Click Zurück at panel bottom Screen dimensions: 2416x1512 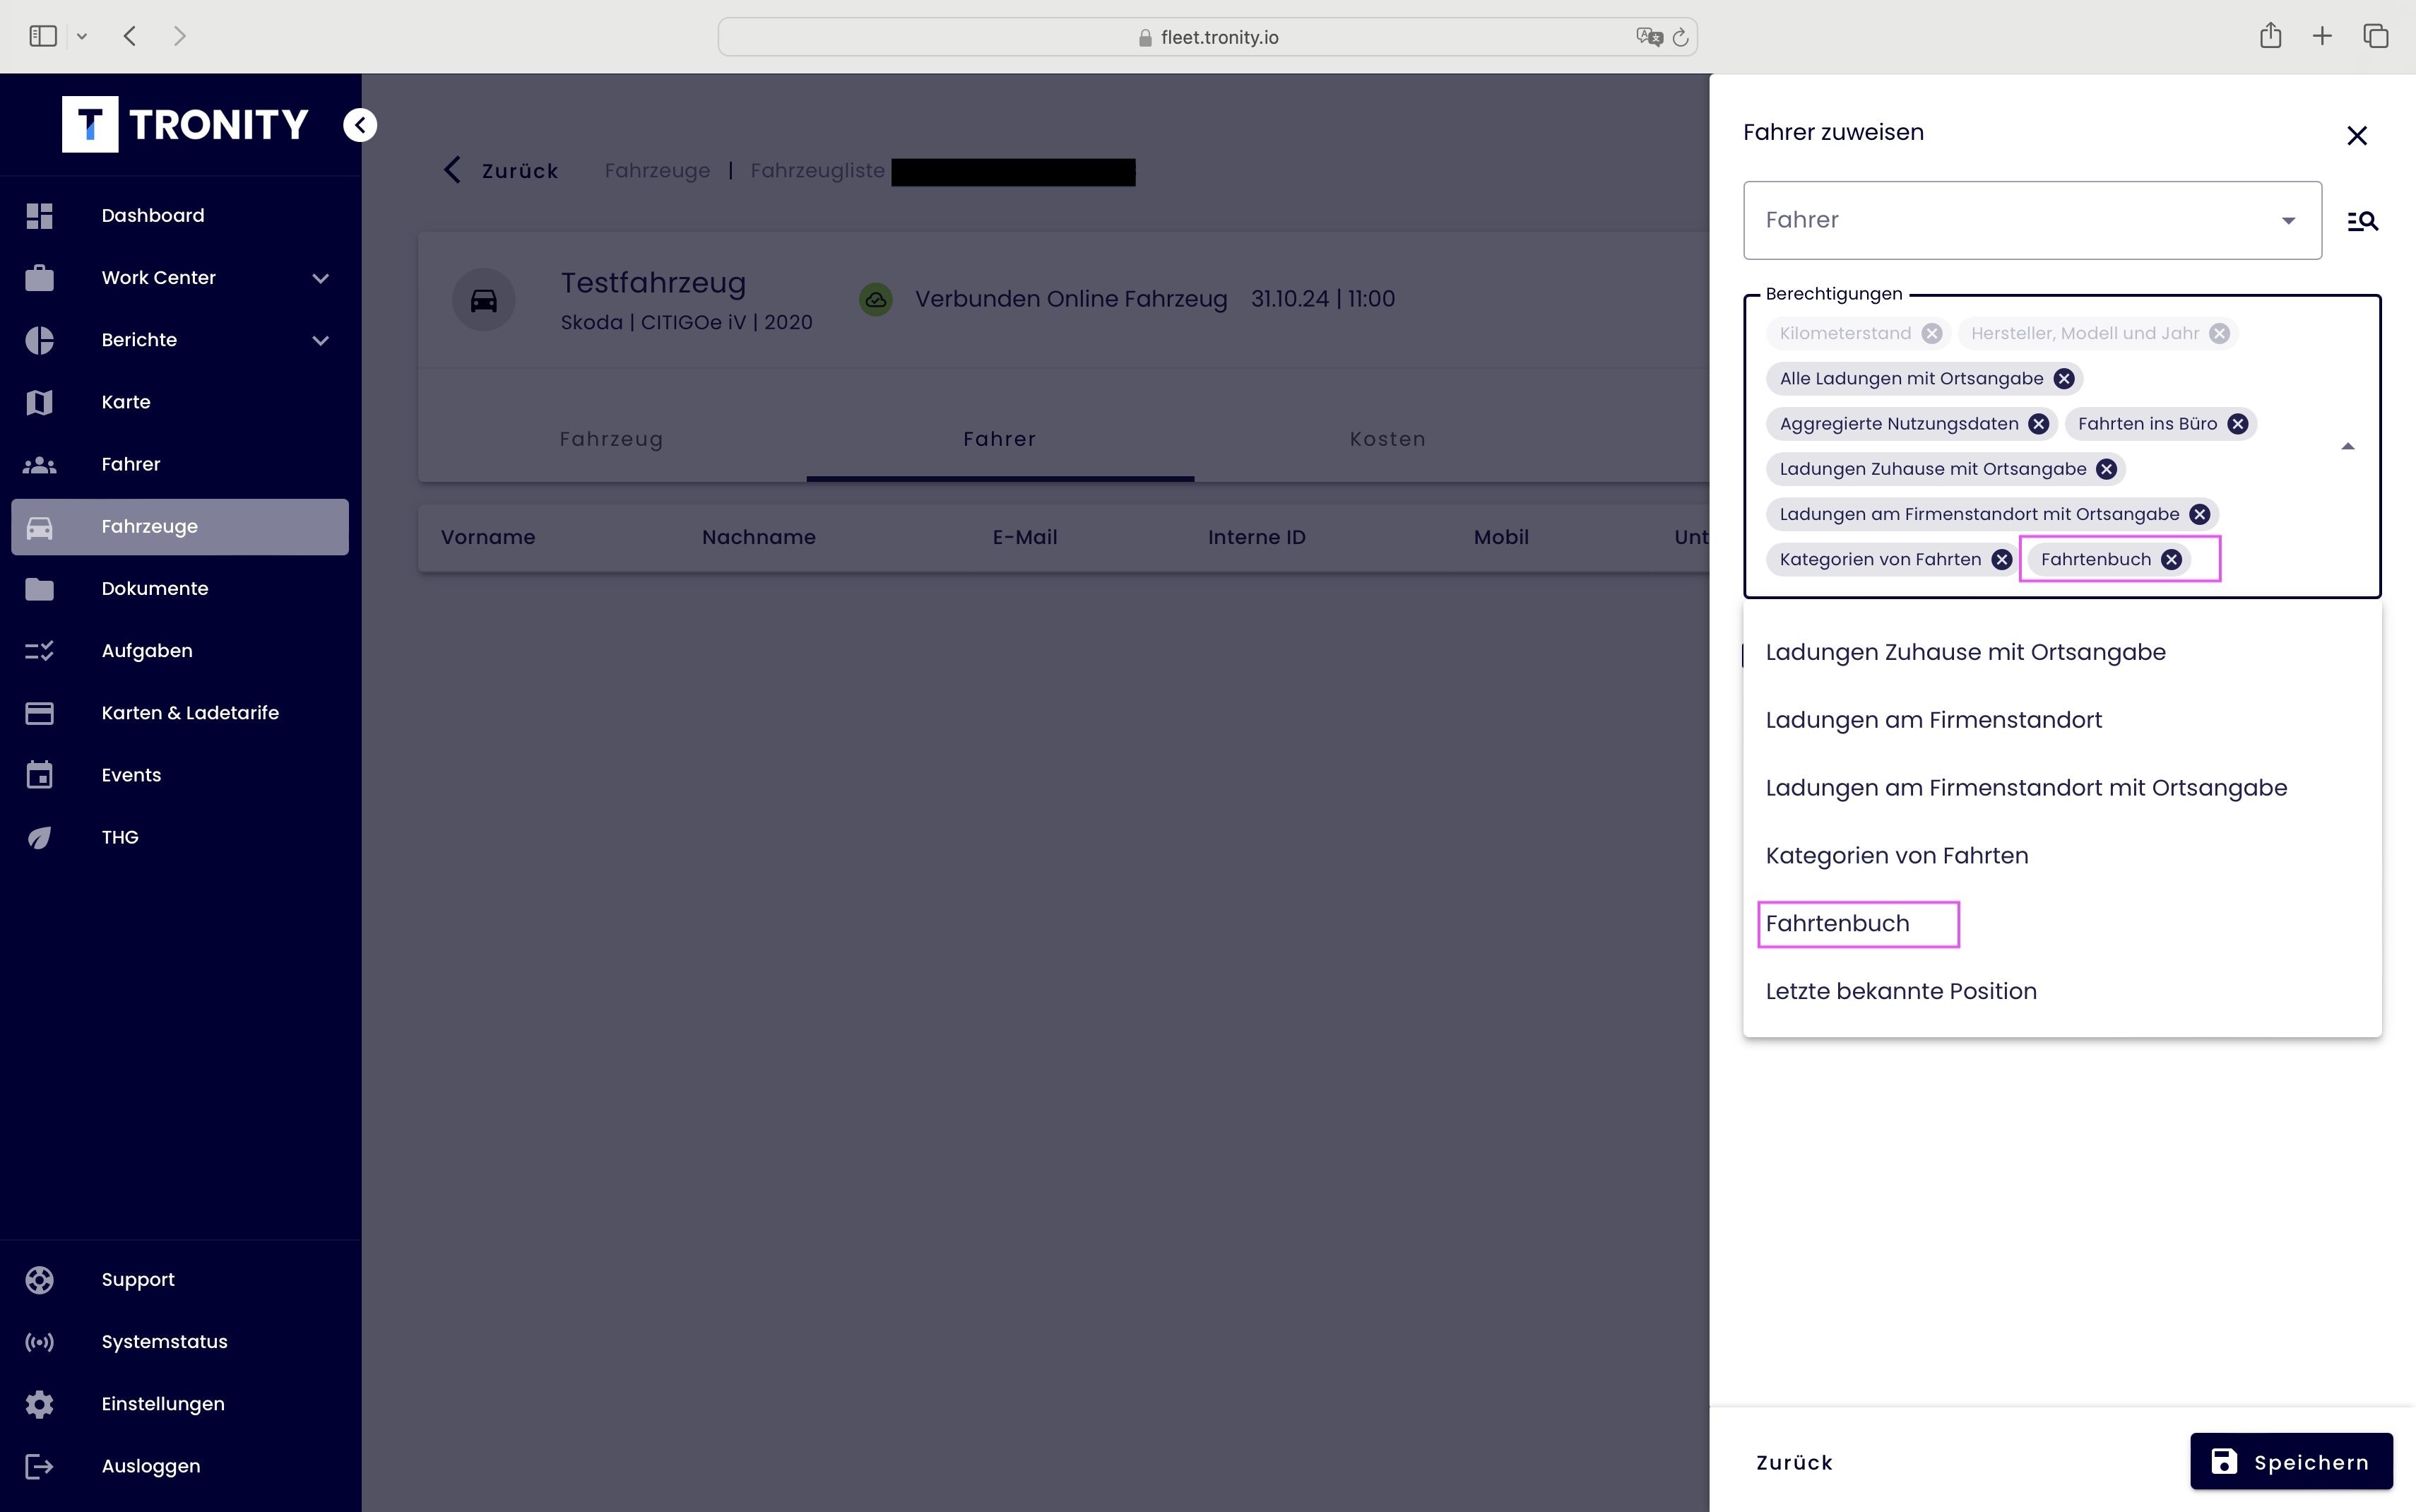(x=1794, y=1463)
